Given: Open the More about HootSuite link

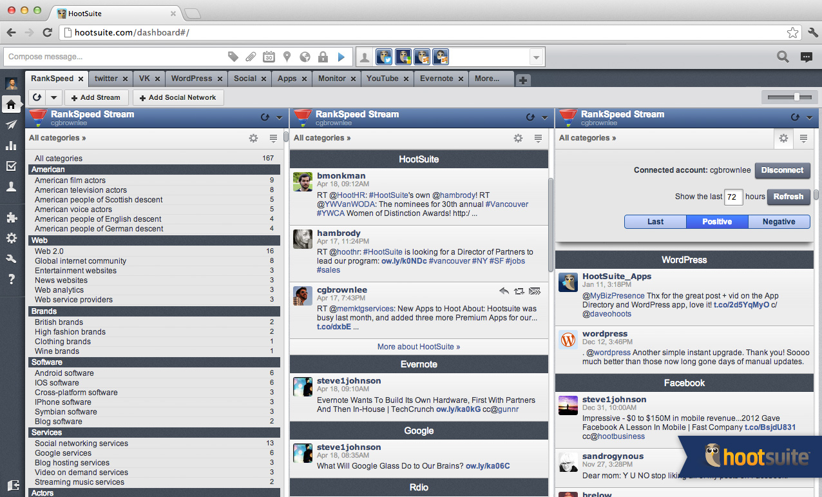Looking at the screenshot, I should pyautogui.click(x=419, y=347).
